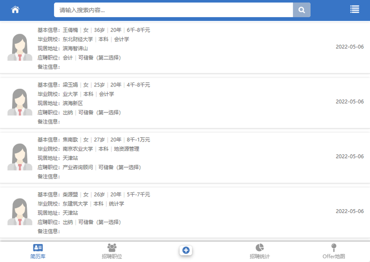Open the 招聘统计 tab
The image size is (370, 262).
point(259,251)
